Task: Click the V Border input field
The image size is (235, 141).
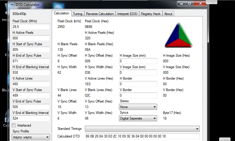Action: pyautogui.click(x=138, y=95)
